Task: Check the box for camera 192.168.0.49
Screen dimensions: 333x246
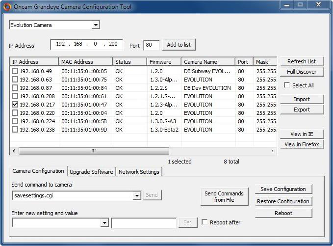Action: [15, 71]
